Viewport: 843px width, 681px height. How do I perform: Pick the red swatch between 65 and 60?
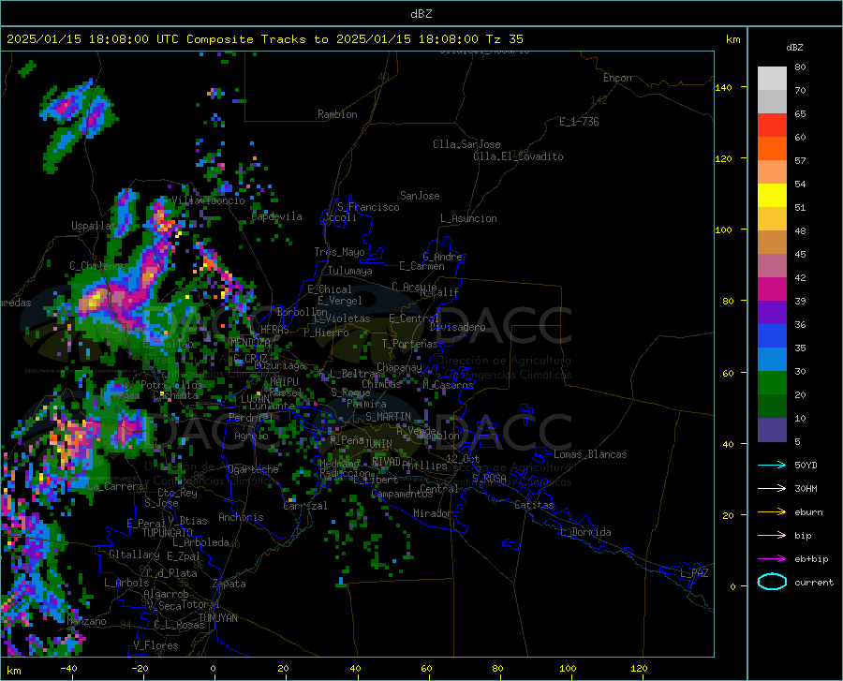coord(772,126)
